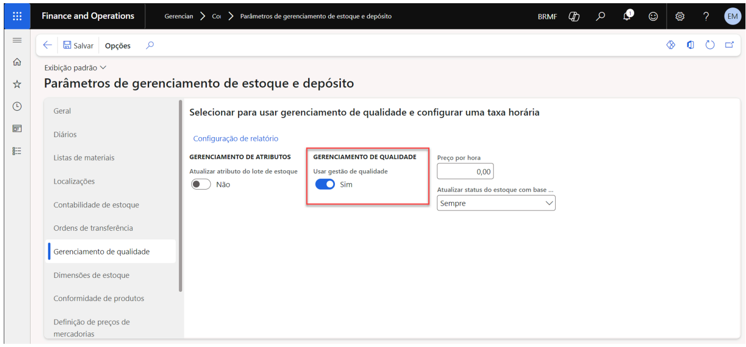Open the Opções menu
Viewport: 746px width, 347px height.
pyautogui.click(x=117, y=46)
